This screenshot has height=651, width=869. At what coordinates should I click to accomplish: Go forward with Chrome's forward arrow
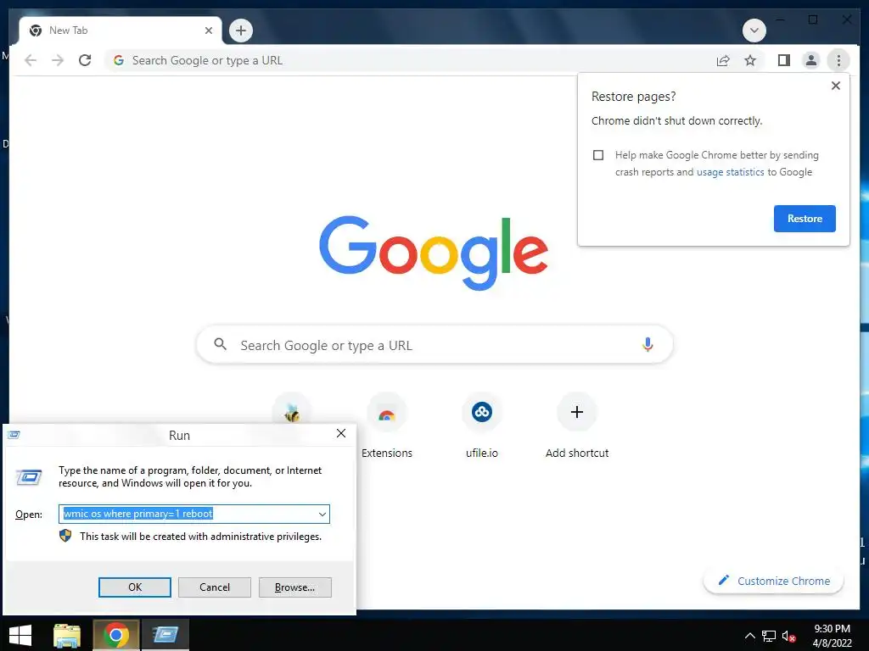coord(58,60)
